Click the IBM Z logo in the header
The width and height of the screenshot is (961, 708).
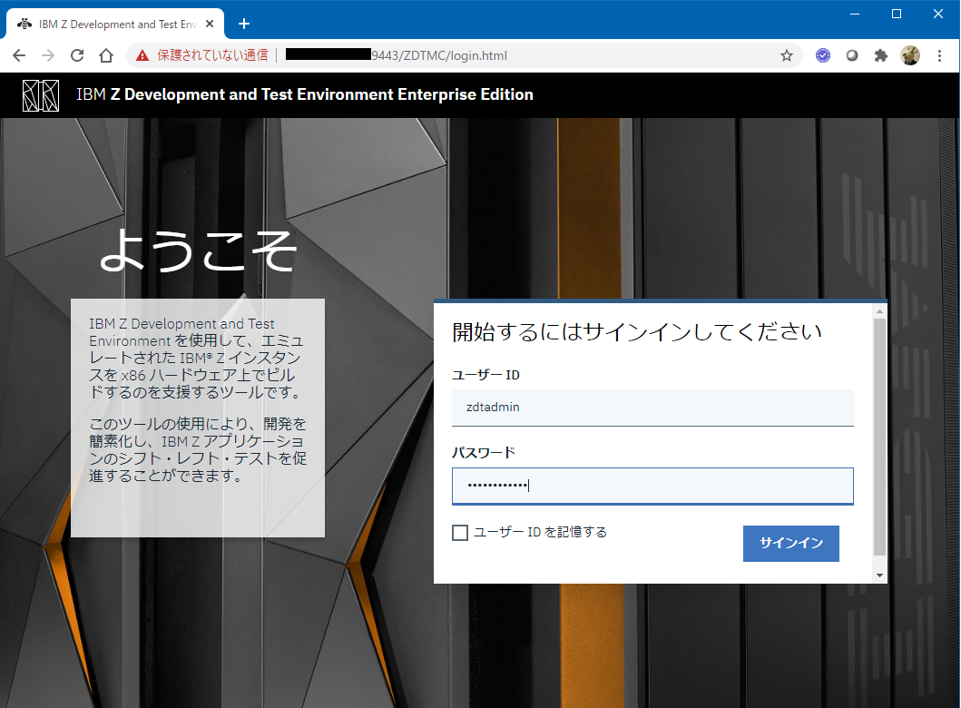click(41, 95)
